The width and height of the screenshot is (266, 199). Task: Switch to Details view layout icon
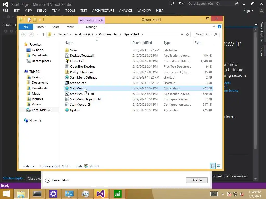point(213,166)
